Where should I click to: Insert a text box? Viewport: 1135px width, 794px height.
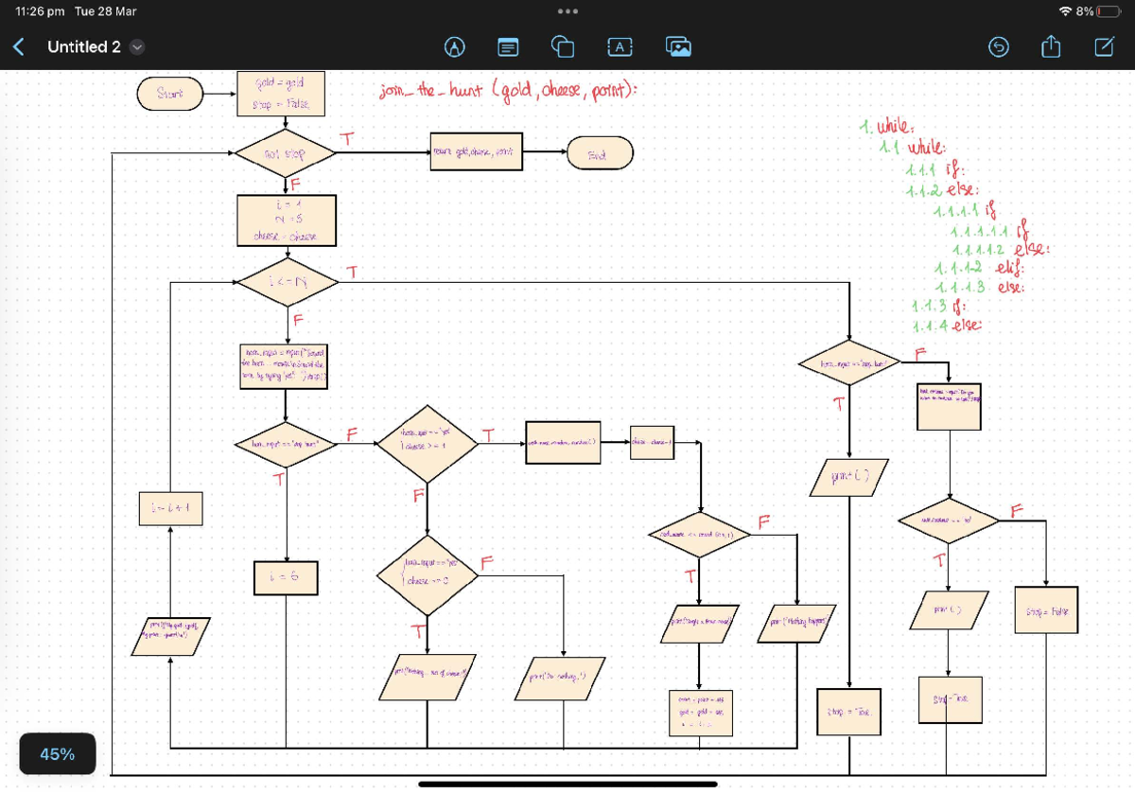620,46
